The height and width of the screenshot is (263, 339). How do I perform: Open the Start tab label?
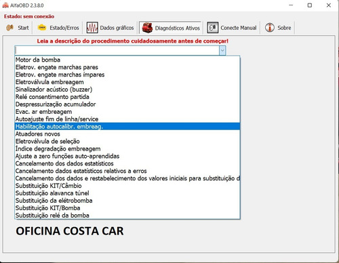pos(23,28)
